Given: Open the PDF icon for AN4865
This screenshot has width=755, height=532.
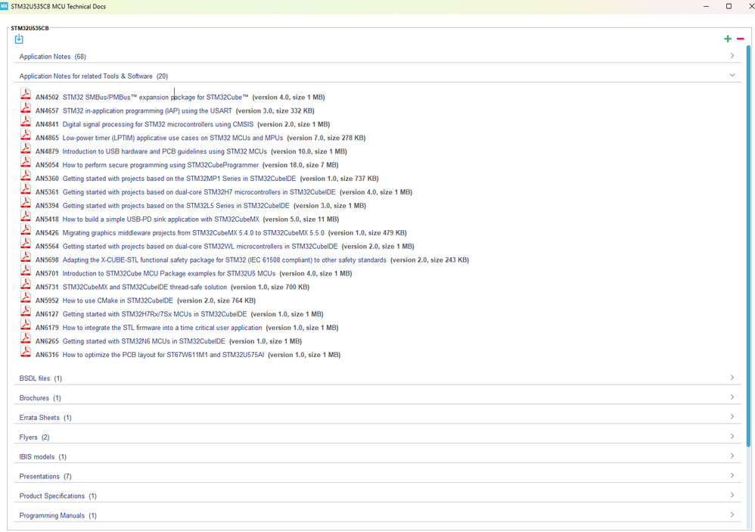Looking at the screenshot, I should point(26,134).
